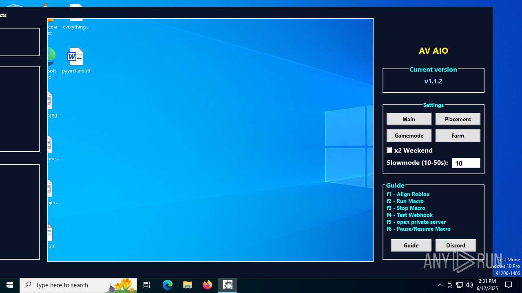Click the taskbar search box
This screenshot has width=522, height=293.
pos(78,285)
